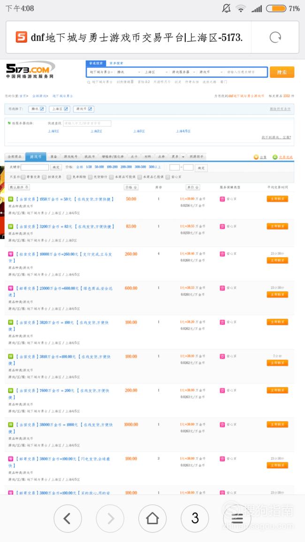The image size is (305, 542).
Task: Check the 免单购物 checkbox
Action: tap(69, 177)
